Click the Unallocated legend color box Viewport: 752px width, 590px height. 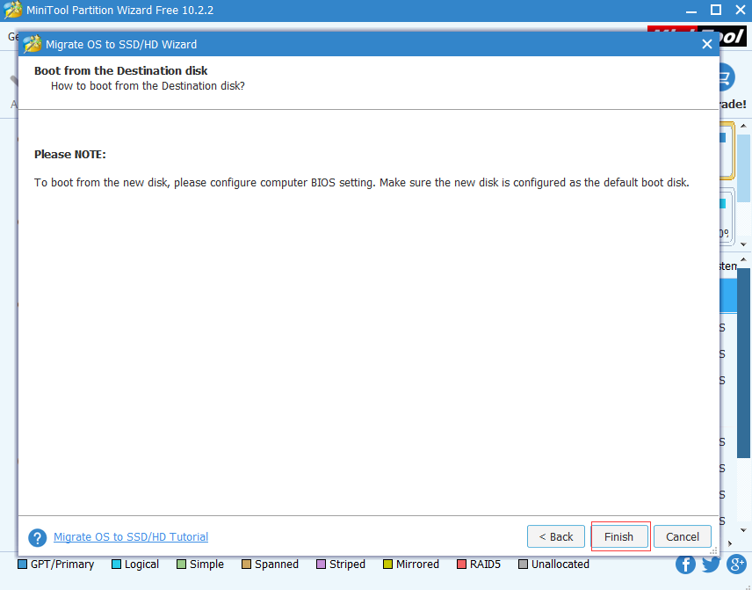[x=524, y=565]
